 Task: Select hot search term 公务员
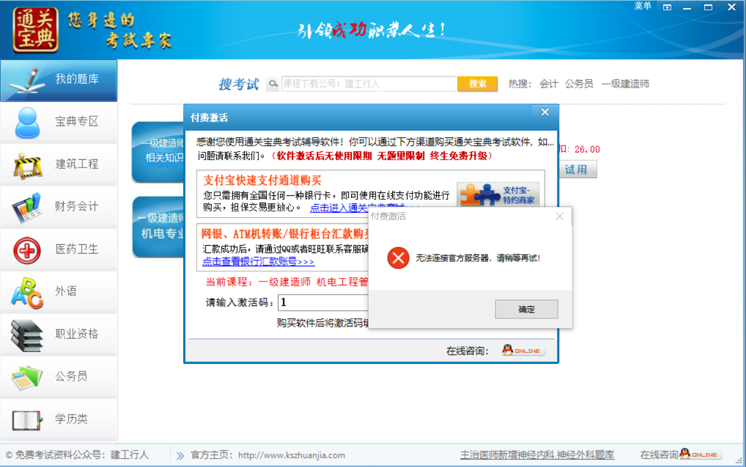point(579,84)
